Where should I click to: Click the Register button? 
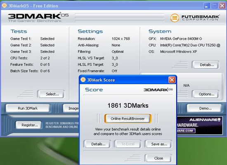click(x=28, y=125)
